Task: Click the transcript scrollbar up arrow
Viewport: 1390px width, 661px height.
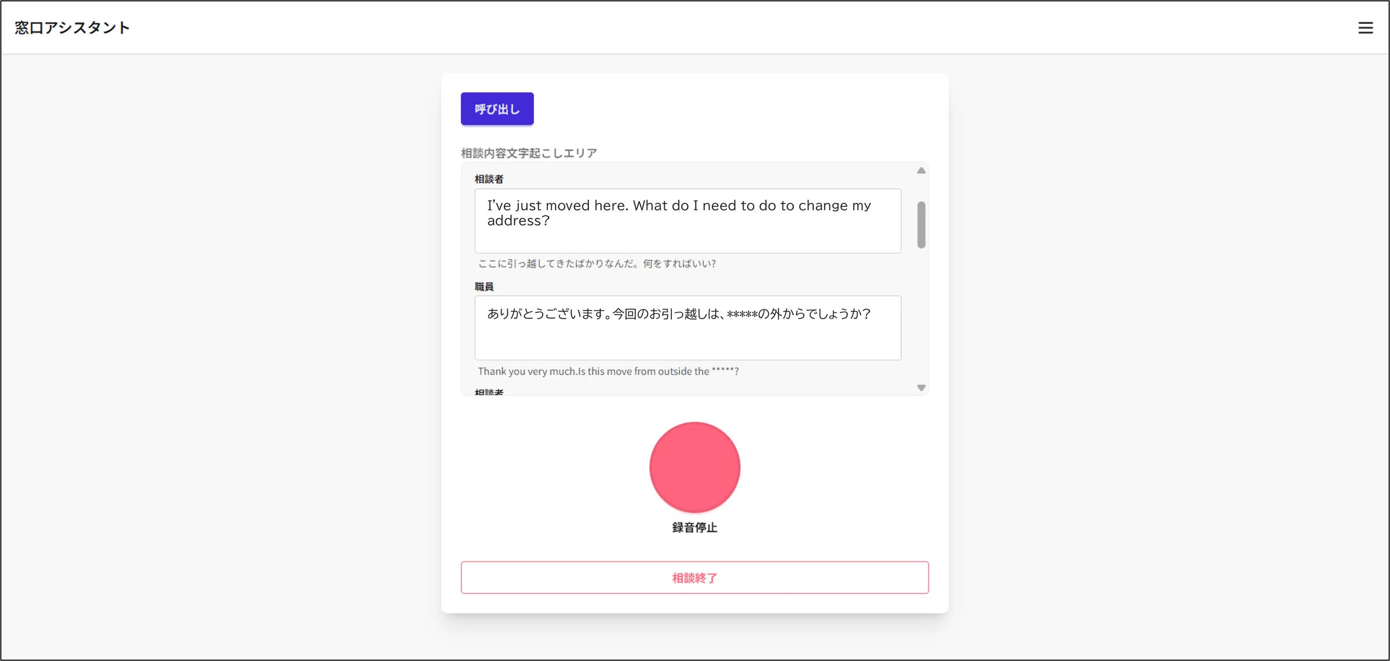Action: click(921, 171)
